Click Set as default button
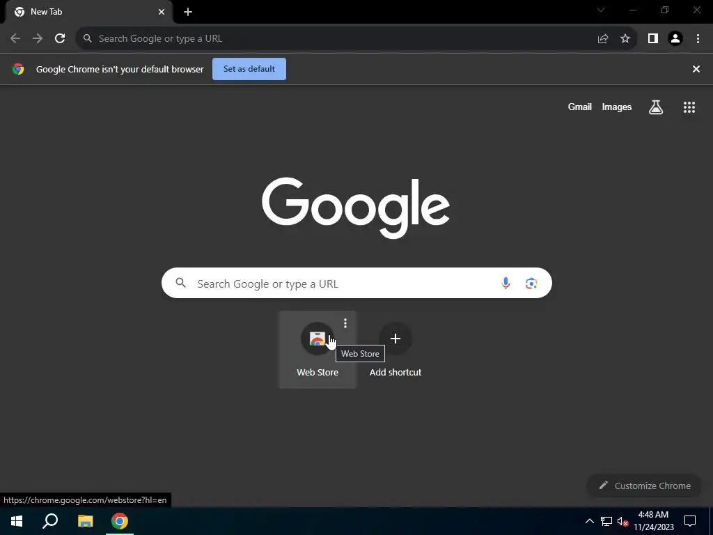The image size is (713, 535). click(x=249, y=69)
